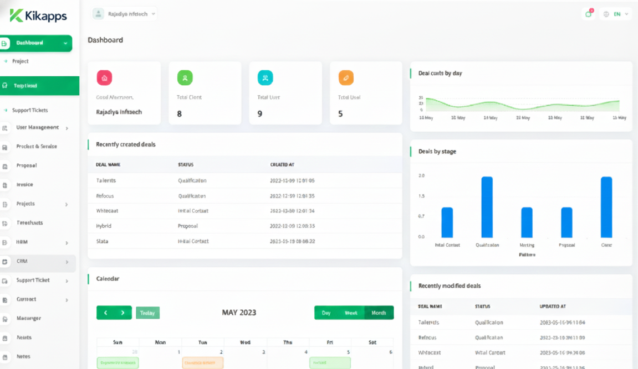Click the Talents deal row
The width and height of the screenshot is (638, 369).
pos(106,181)
